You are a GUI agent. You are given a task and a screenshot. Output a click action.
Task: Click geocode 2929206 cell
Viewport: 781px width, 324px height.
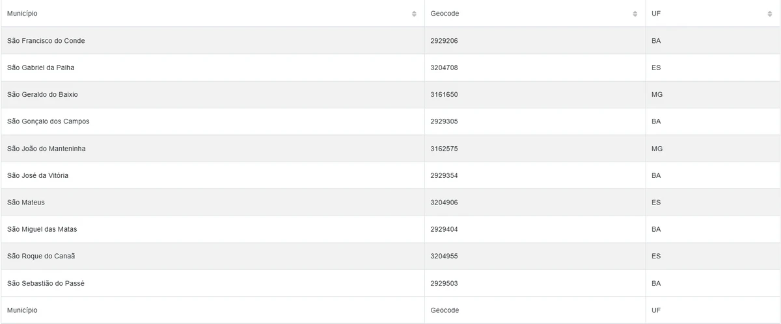445,41
